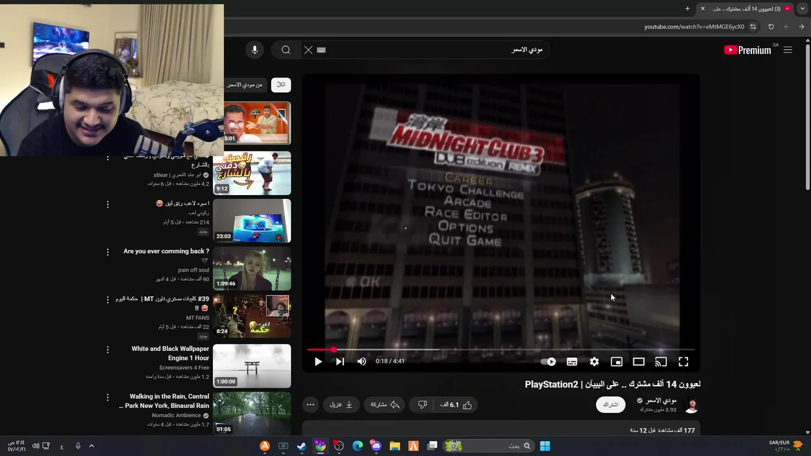Open more actions under video
The height and width of the screenshot is (456, 811).
310,405
